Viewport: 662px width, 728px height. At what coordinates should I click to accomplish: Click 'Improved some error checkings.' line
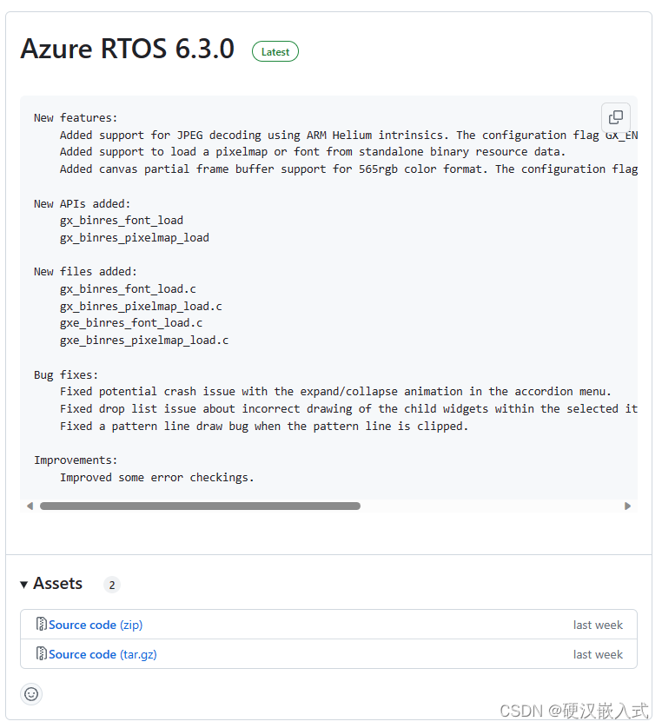(157, 478)
